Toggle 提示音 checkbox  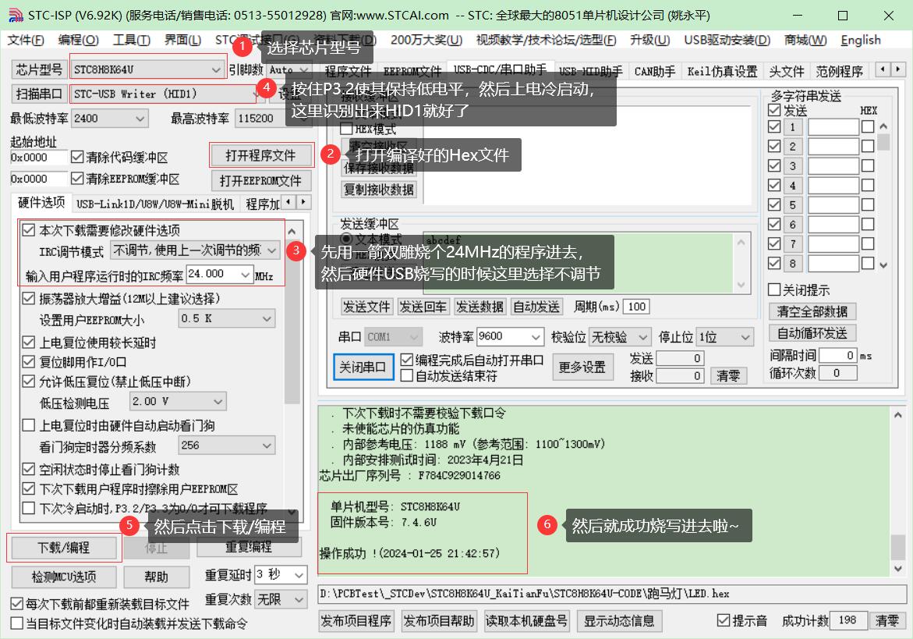point(724,620)
